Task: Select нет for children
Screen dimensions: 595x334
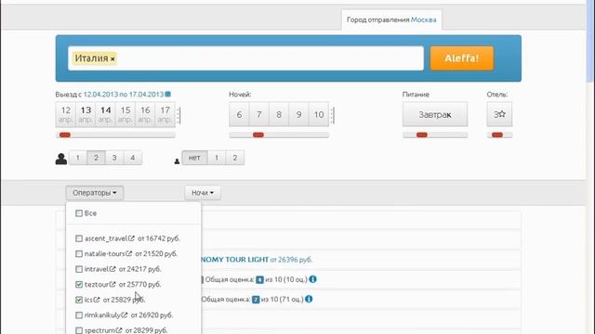Action: 194,158
